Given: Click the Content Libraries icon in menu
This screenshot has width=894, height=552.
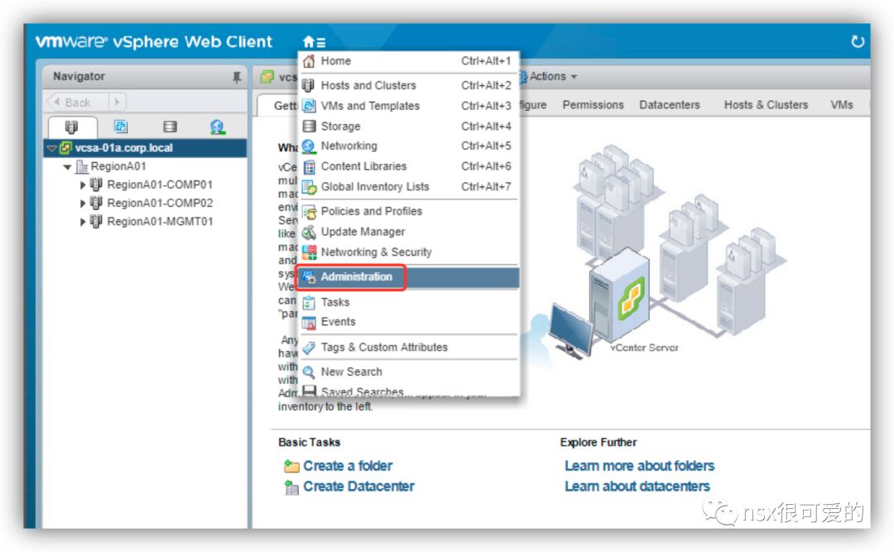Looking at the screenshot, I should click(309, 166).
